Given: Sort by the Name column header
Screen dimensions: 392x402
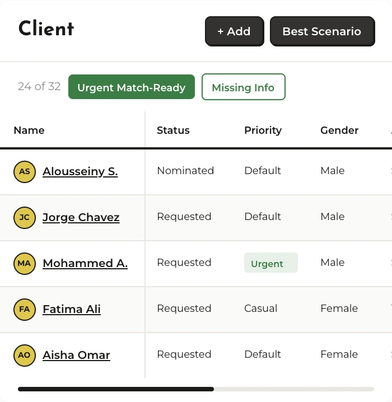Looking at the screenshot, I should tap(29, 130).
